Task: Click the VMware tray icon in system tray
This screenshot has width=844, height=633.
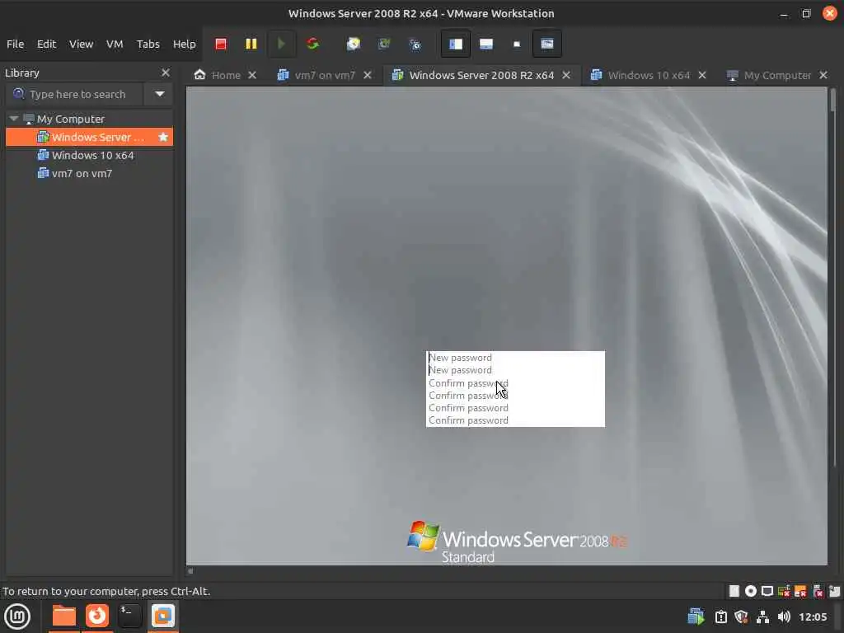Action: pyautogui.click(x=696, y=617)
